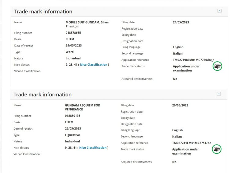The image size is (235, 173).
Task: Click filing number 018880136
Action: [x=73, y=116]
